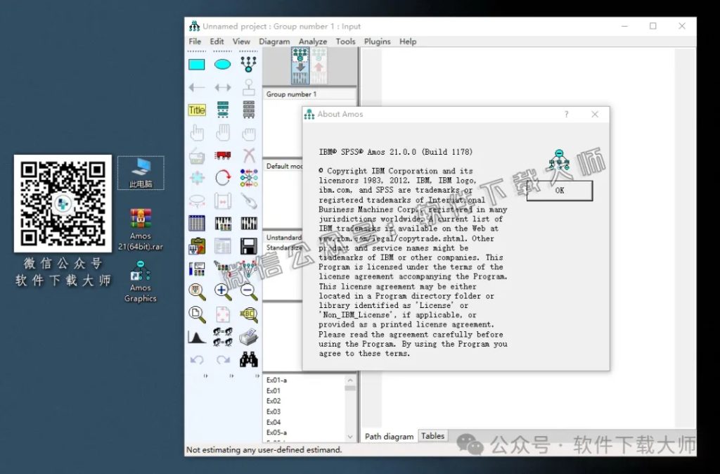This screenshot has width=720, height=474.
Task: Click the help question mark on About Amos
Action: click(566, 113)
